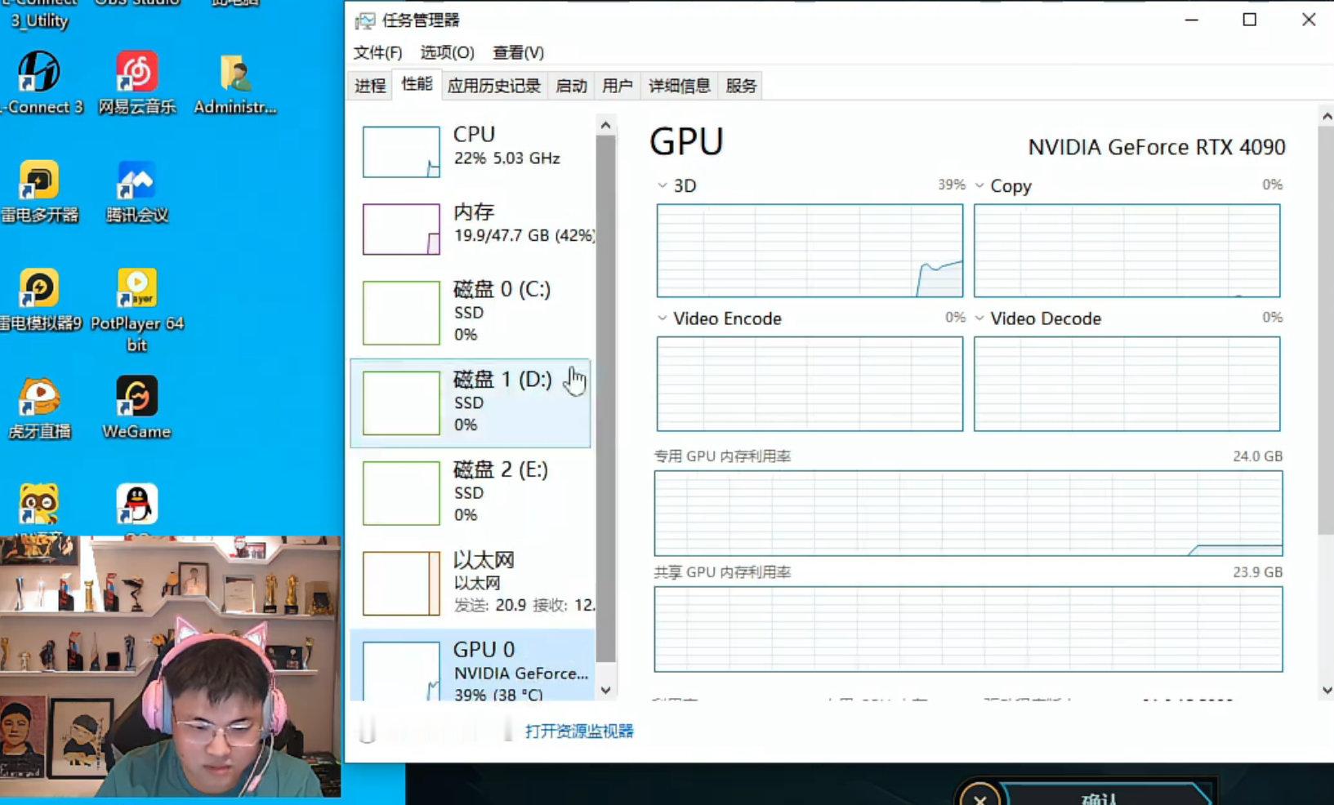Click GPU panel scroll down arrow
This screenshot has width=1334, height=805.
pyautogui.click(x=1326, y=690)
